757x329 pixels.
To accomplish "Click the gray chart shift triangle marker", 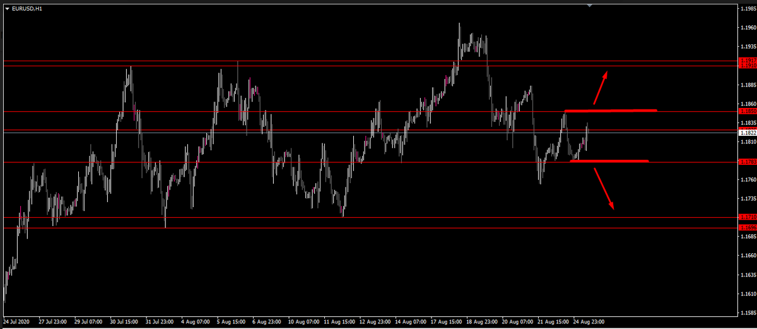I will pos(589,5).
